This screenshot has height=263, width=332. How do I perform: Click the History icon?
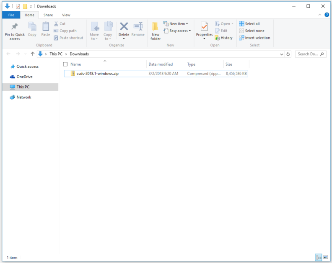pos(223,38)
